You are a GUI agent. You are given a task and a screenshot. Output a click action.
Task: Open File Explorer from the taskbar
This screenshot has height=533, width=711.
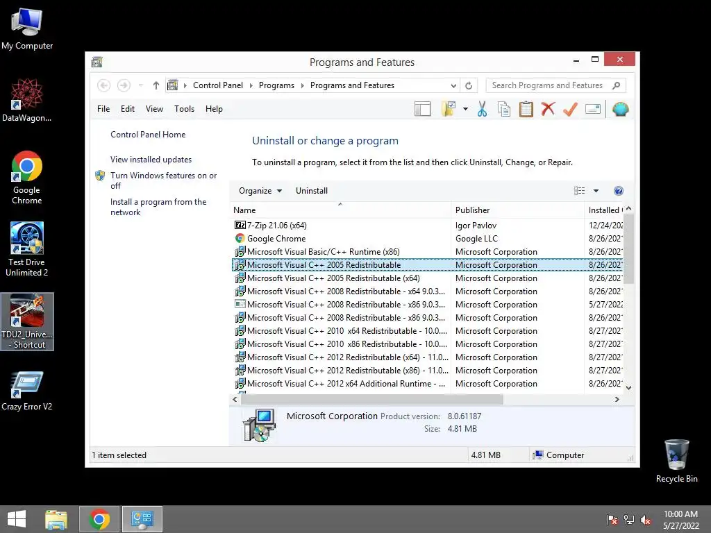click(x=56, y=519)
